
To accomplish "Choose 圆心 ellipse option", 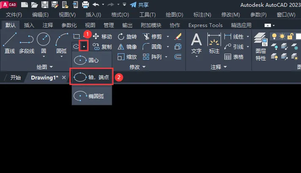I will click(92, 60).
